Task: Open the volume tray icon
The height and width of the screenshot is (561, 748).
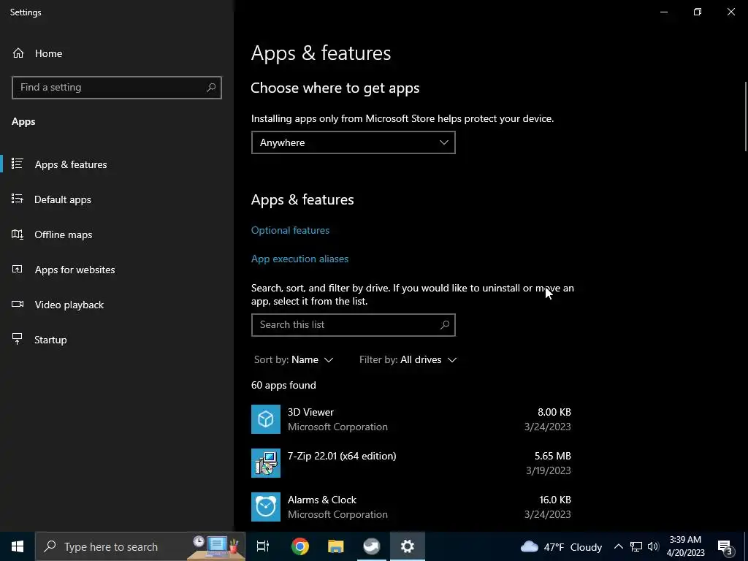Action: (x=653, y=546)
